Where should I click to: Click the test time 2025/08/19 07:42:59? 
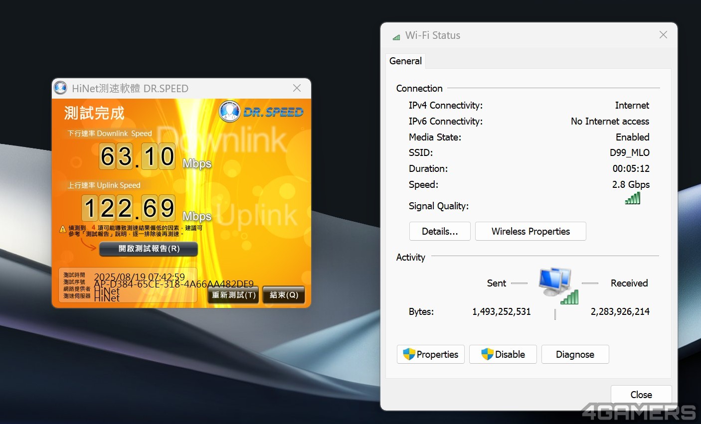click(x=140, y=277)
